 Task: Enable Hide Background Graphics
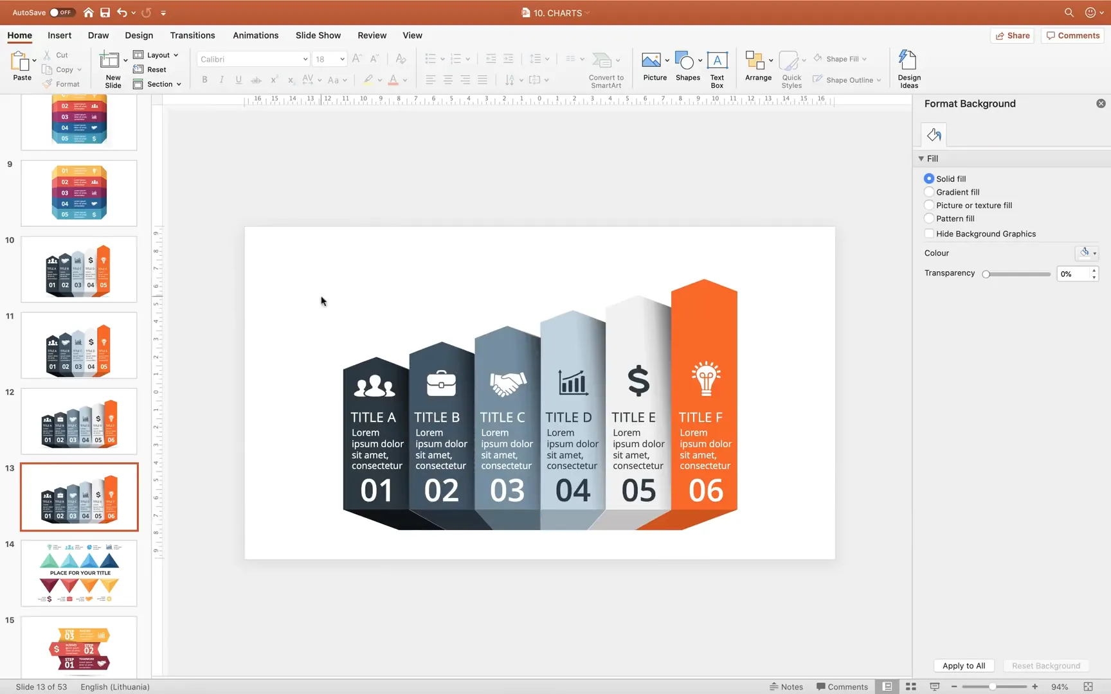coord(929,233)
